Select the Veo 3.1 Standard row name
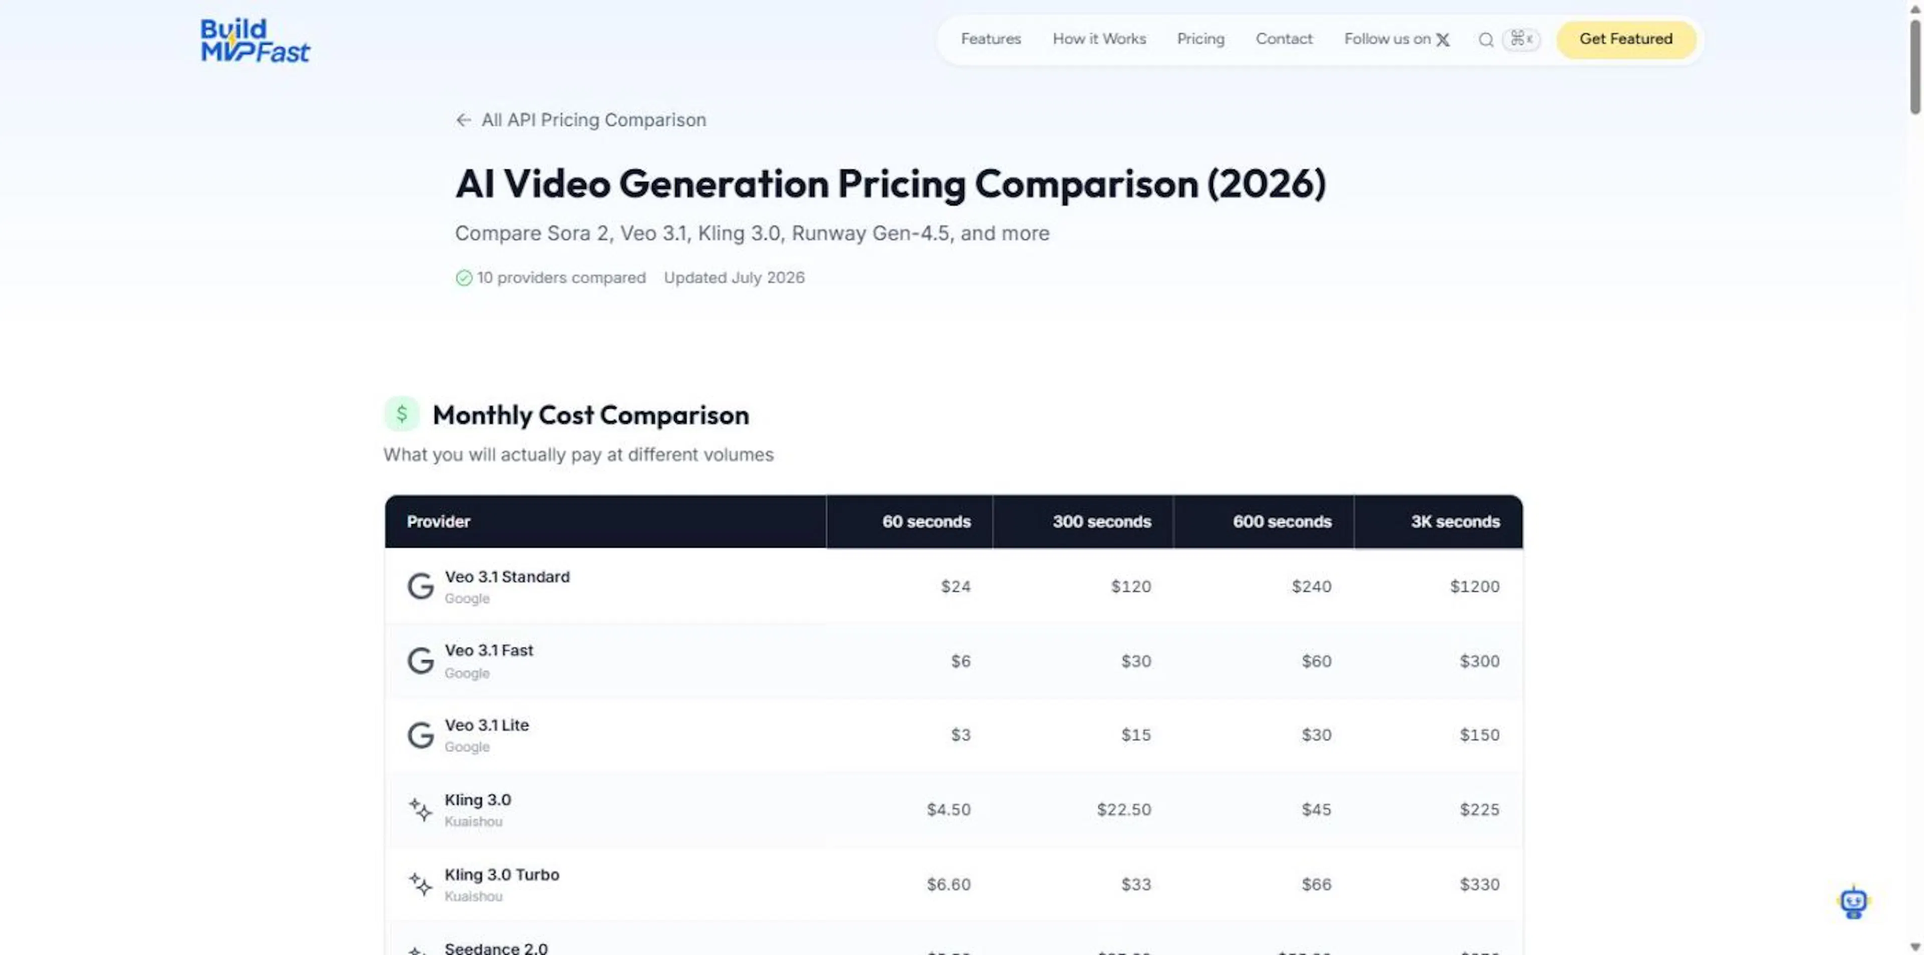 507,576
